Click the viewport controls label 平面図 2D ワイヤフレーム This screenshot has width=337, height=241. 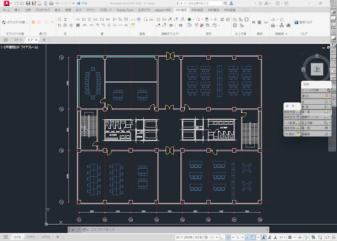(19, 47)
